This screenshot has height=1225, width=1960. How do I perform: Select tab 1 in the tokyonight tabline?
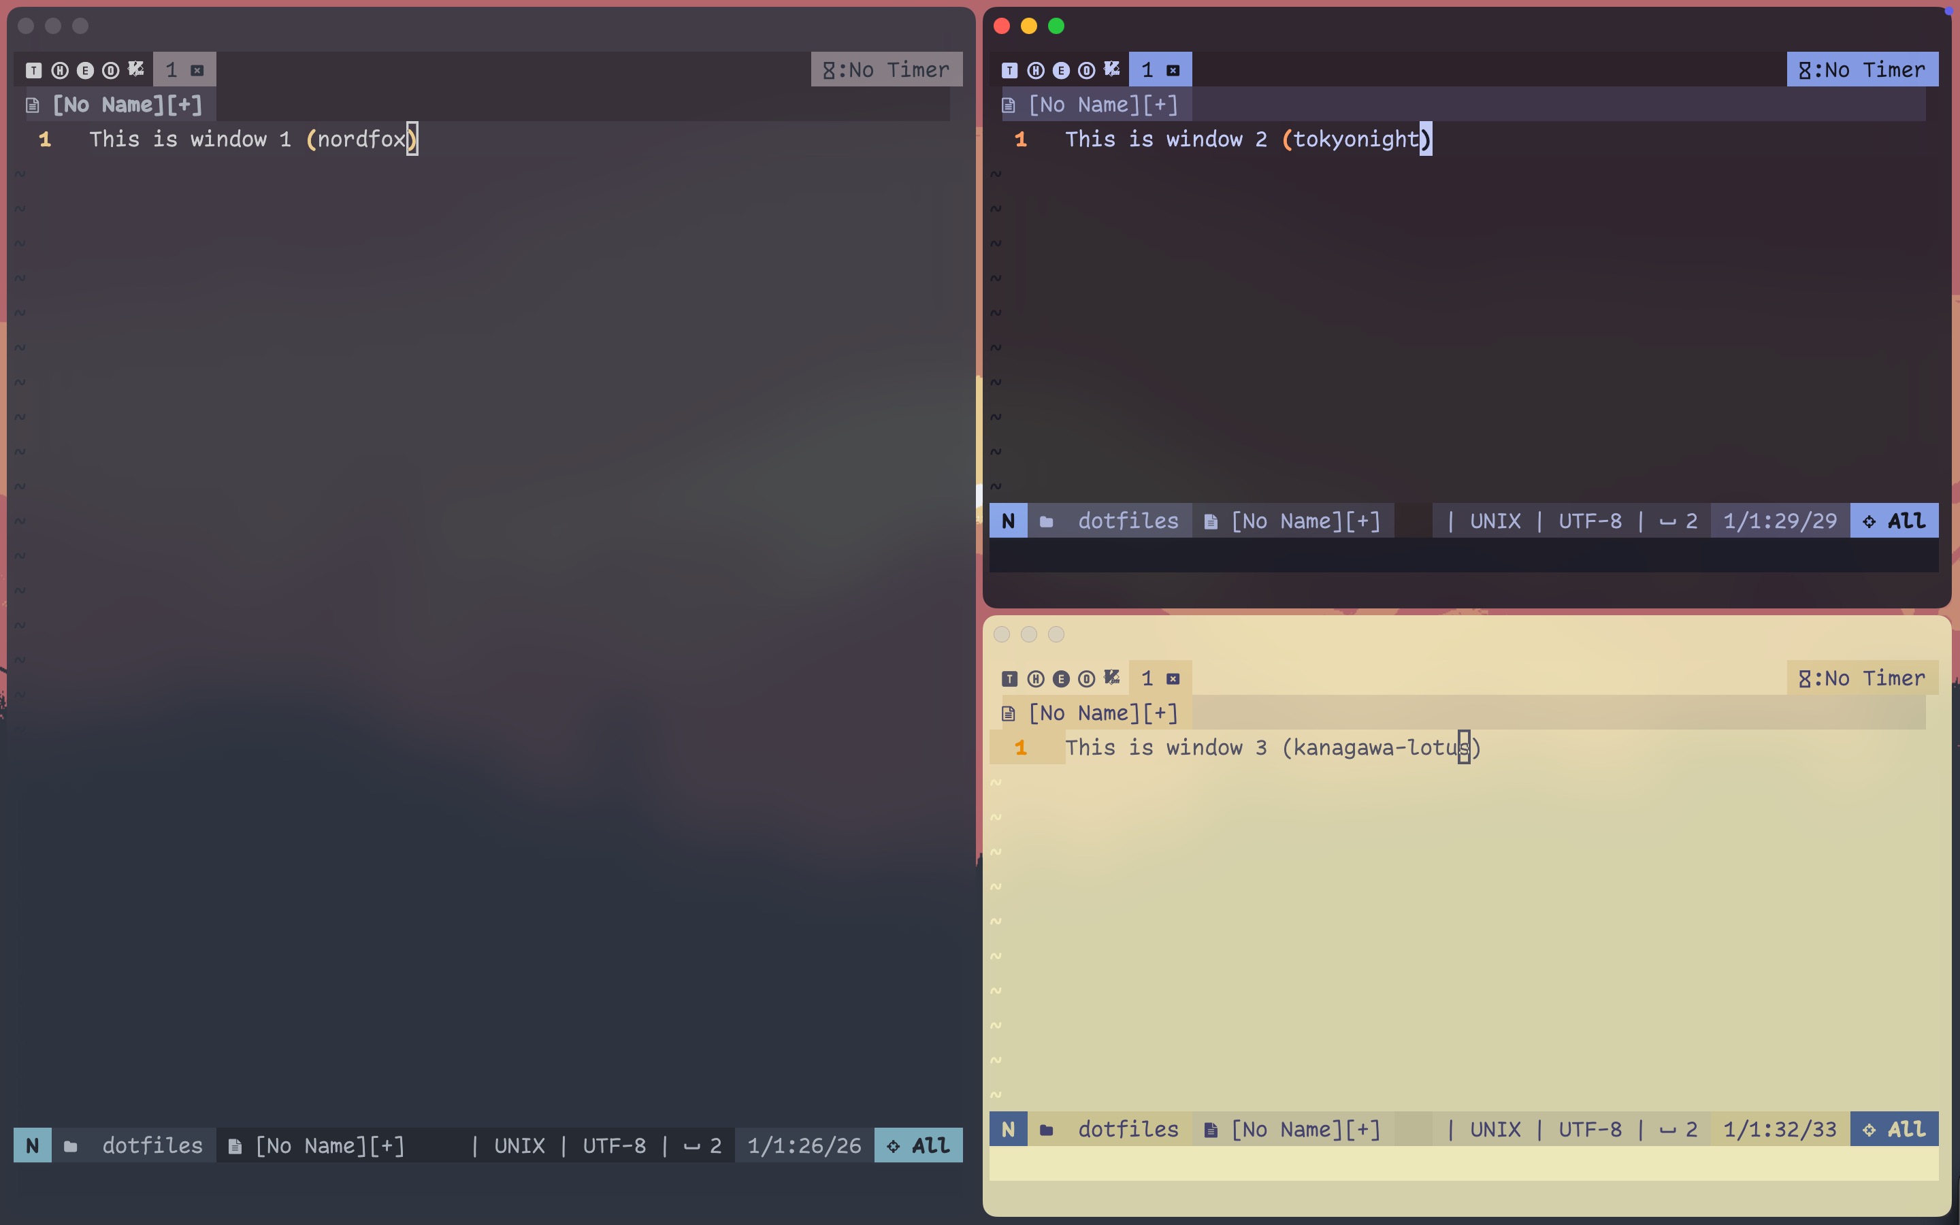coord(1147,71)
